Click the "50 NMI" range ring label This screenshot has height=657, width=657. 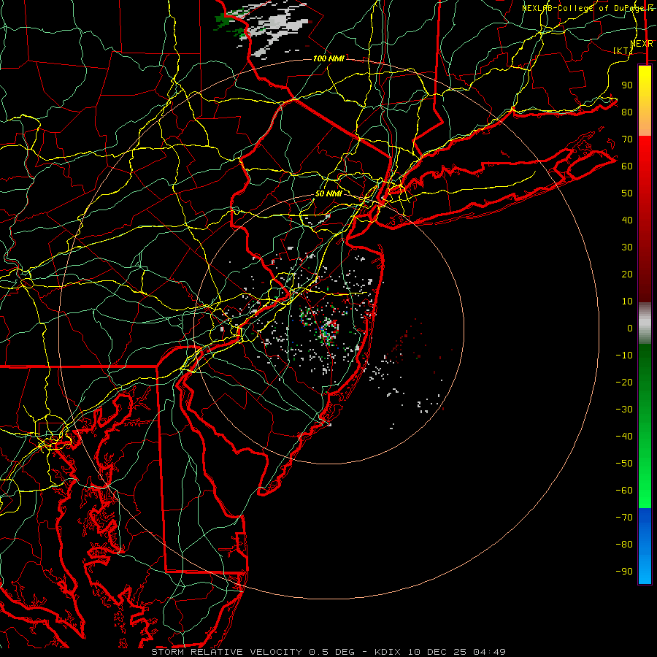click(328, 193)
